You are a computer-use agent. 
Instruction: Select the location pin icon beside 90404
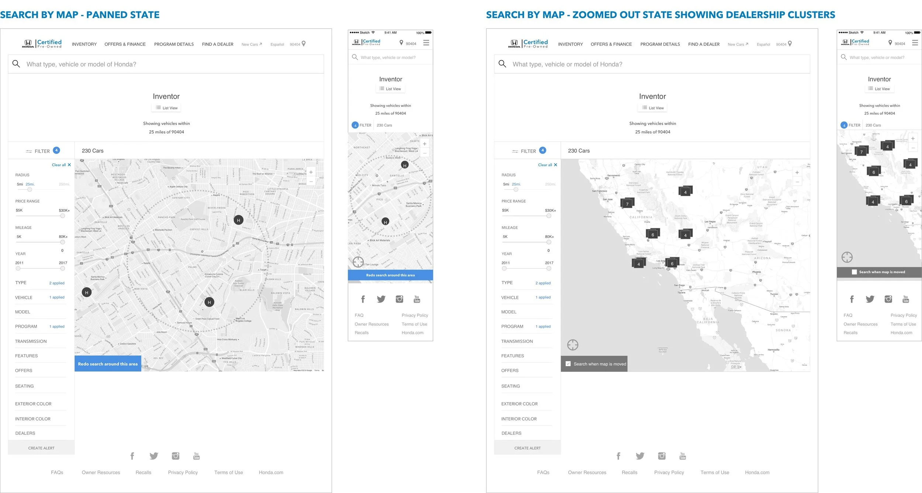point(303,43)
